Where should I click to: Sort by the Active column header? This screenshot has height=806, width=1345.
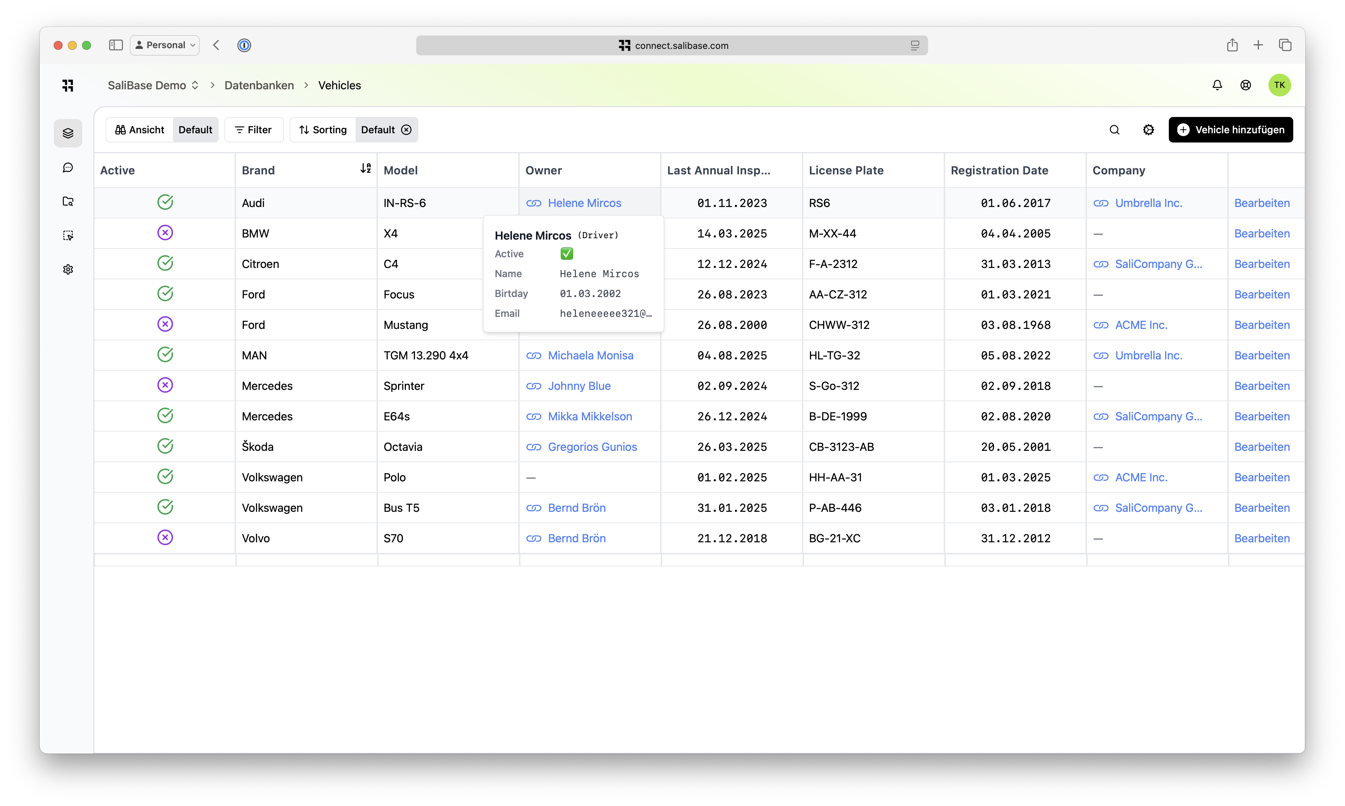[117, 170]
